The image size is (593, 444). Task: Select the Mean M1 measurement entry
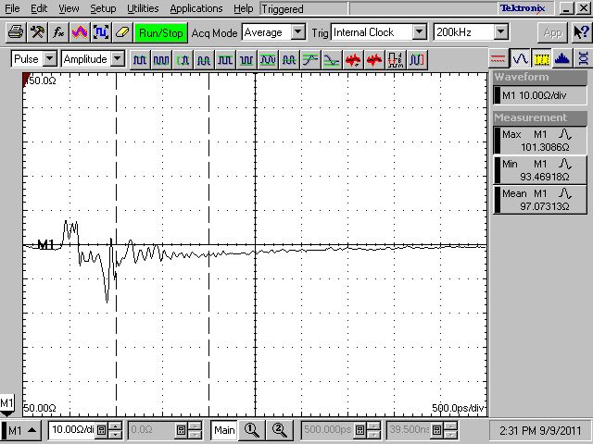click(x=539, y=196)
